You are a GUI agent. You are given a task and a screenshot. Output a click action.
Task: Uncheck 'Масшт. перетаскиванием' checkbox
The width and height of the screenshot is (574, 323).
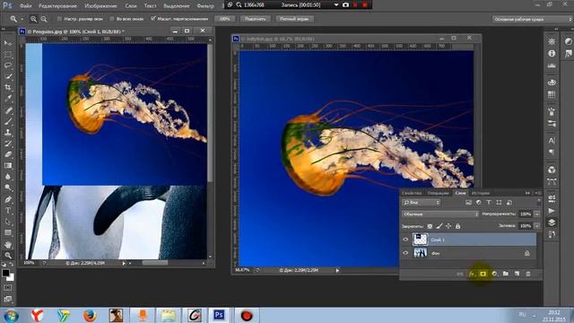(x=153, y=18)
